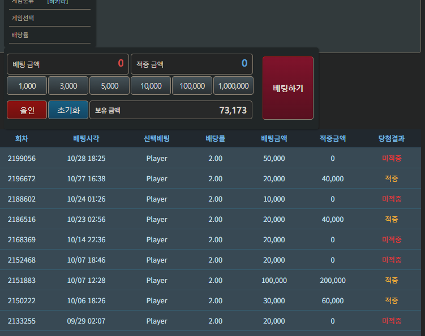Click 미적중 result in row 2188602
This screenshot has width=425, height=336.
[x=392, y=199]
